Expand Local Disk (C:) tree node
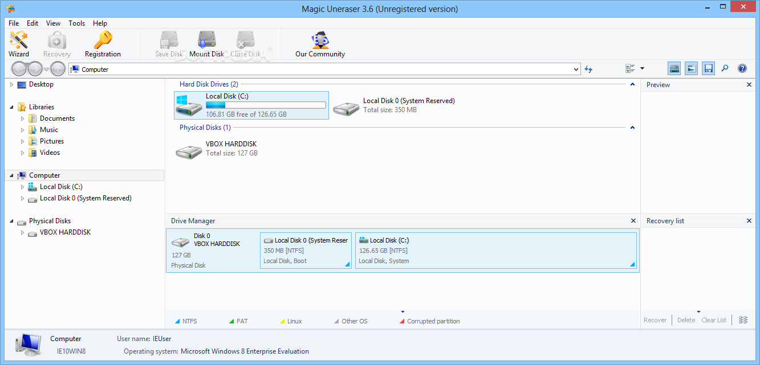Screen dimensions: 760x365 (x=23, y=187)
